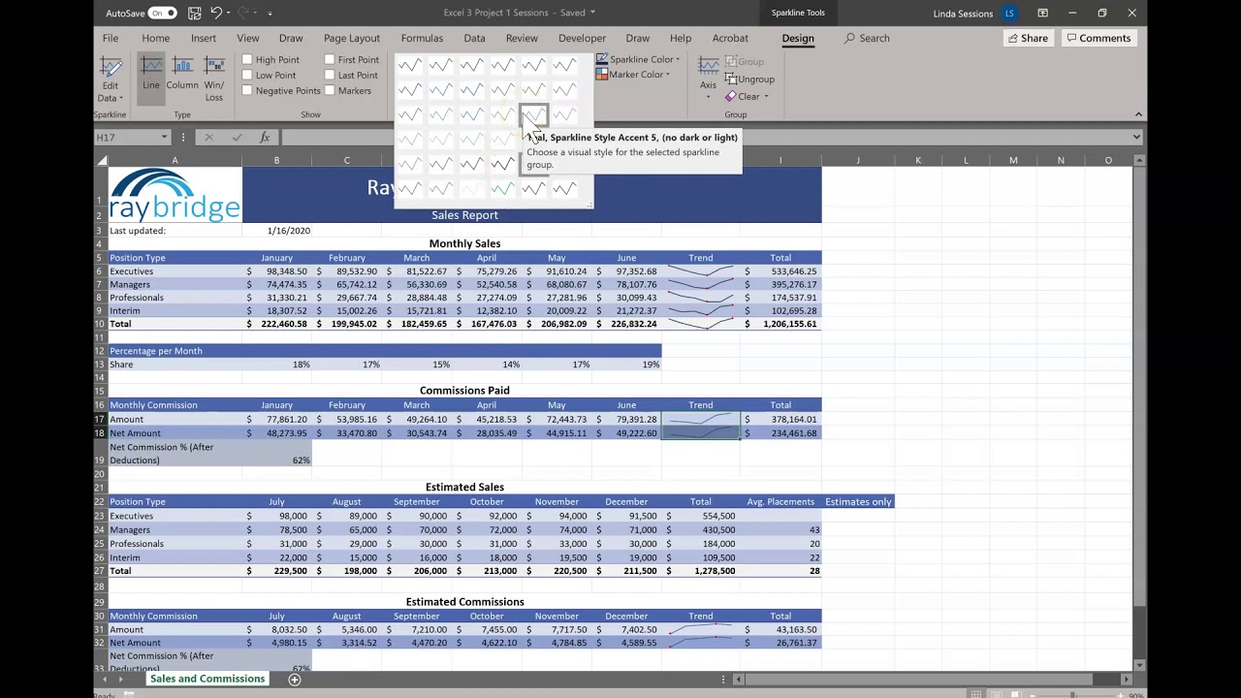Open the Undo history dropdown arrow

tap(229, 13)
